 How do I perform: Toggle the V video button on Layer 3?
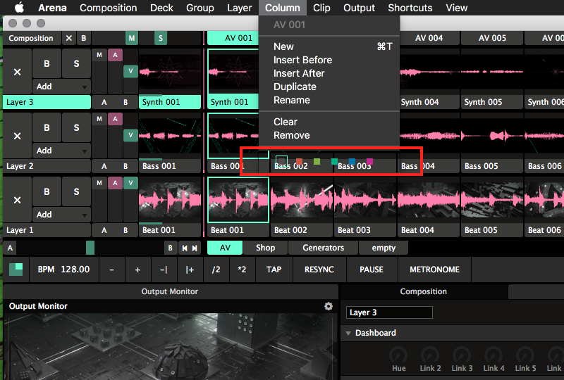pos(130,70)
